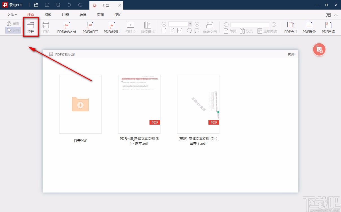Click the fit width icon
This screenshot has height=212, width=341.
pyautogui.click(x=180, y=30)
